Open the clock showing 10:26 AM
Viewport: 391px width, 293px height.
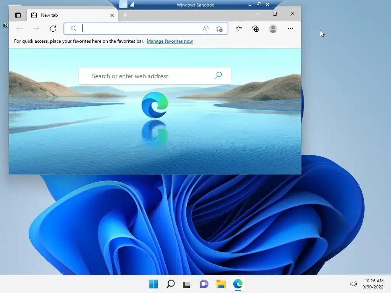373,284
